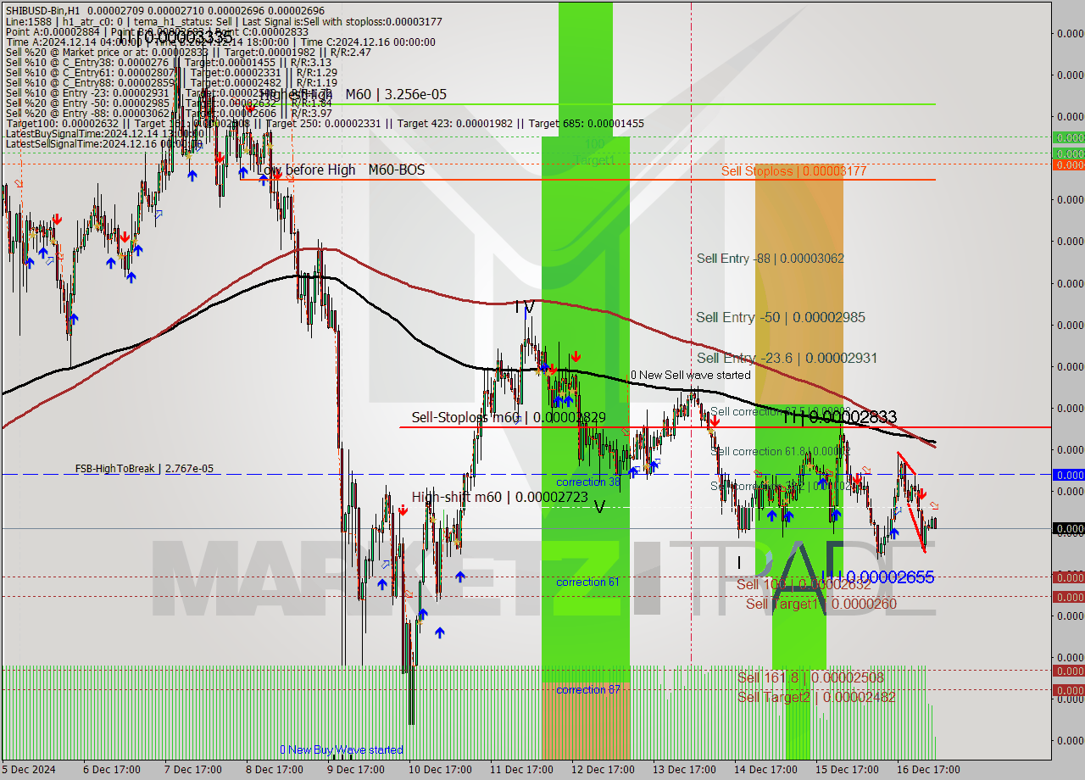Click the orange stoploss price tag on axis
Image resolution: width=1085 pixels, height=780 pixels.
tap(1068, 164)
